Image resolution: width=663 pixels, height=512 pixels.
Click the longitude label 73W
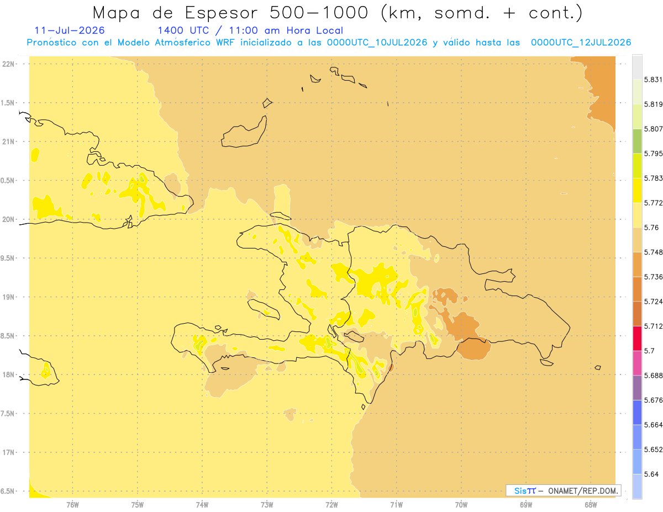[x=267, y=505]
